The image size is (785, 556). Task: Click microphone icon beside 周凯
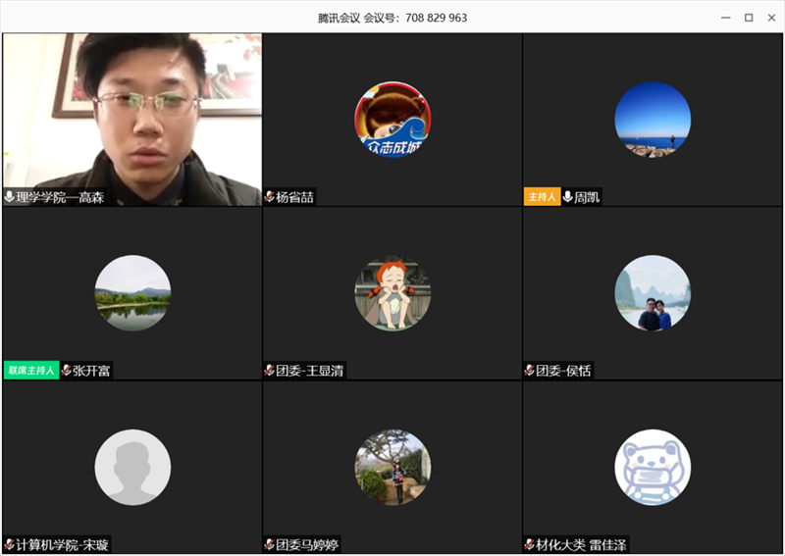tap(567, 197)
